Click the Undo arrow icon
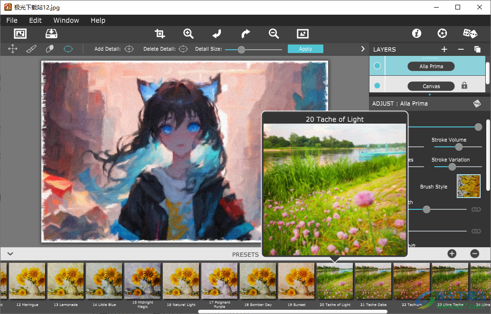The width and height of the screenshot is (491, 314). click(x=217, y=34)
